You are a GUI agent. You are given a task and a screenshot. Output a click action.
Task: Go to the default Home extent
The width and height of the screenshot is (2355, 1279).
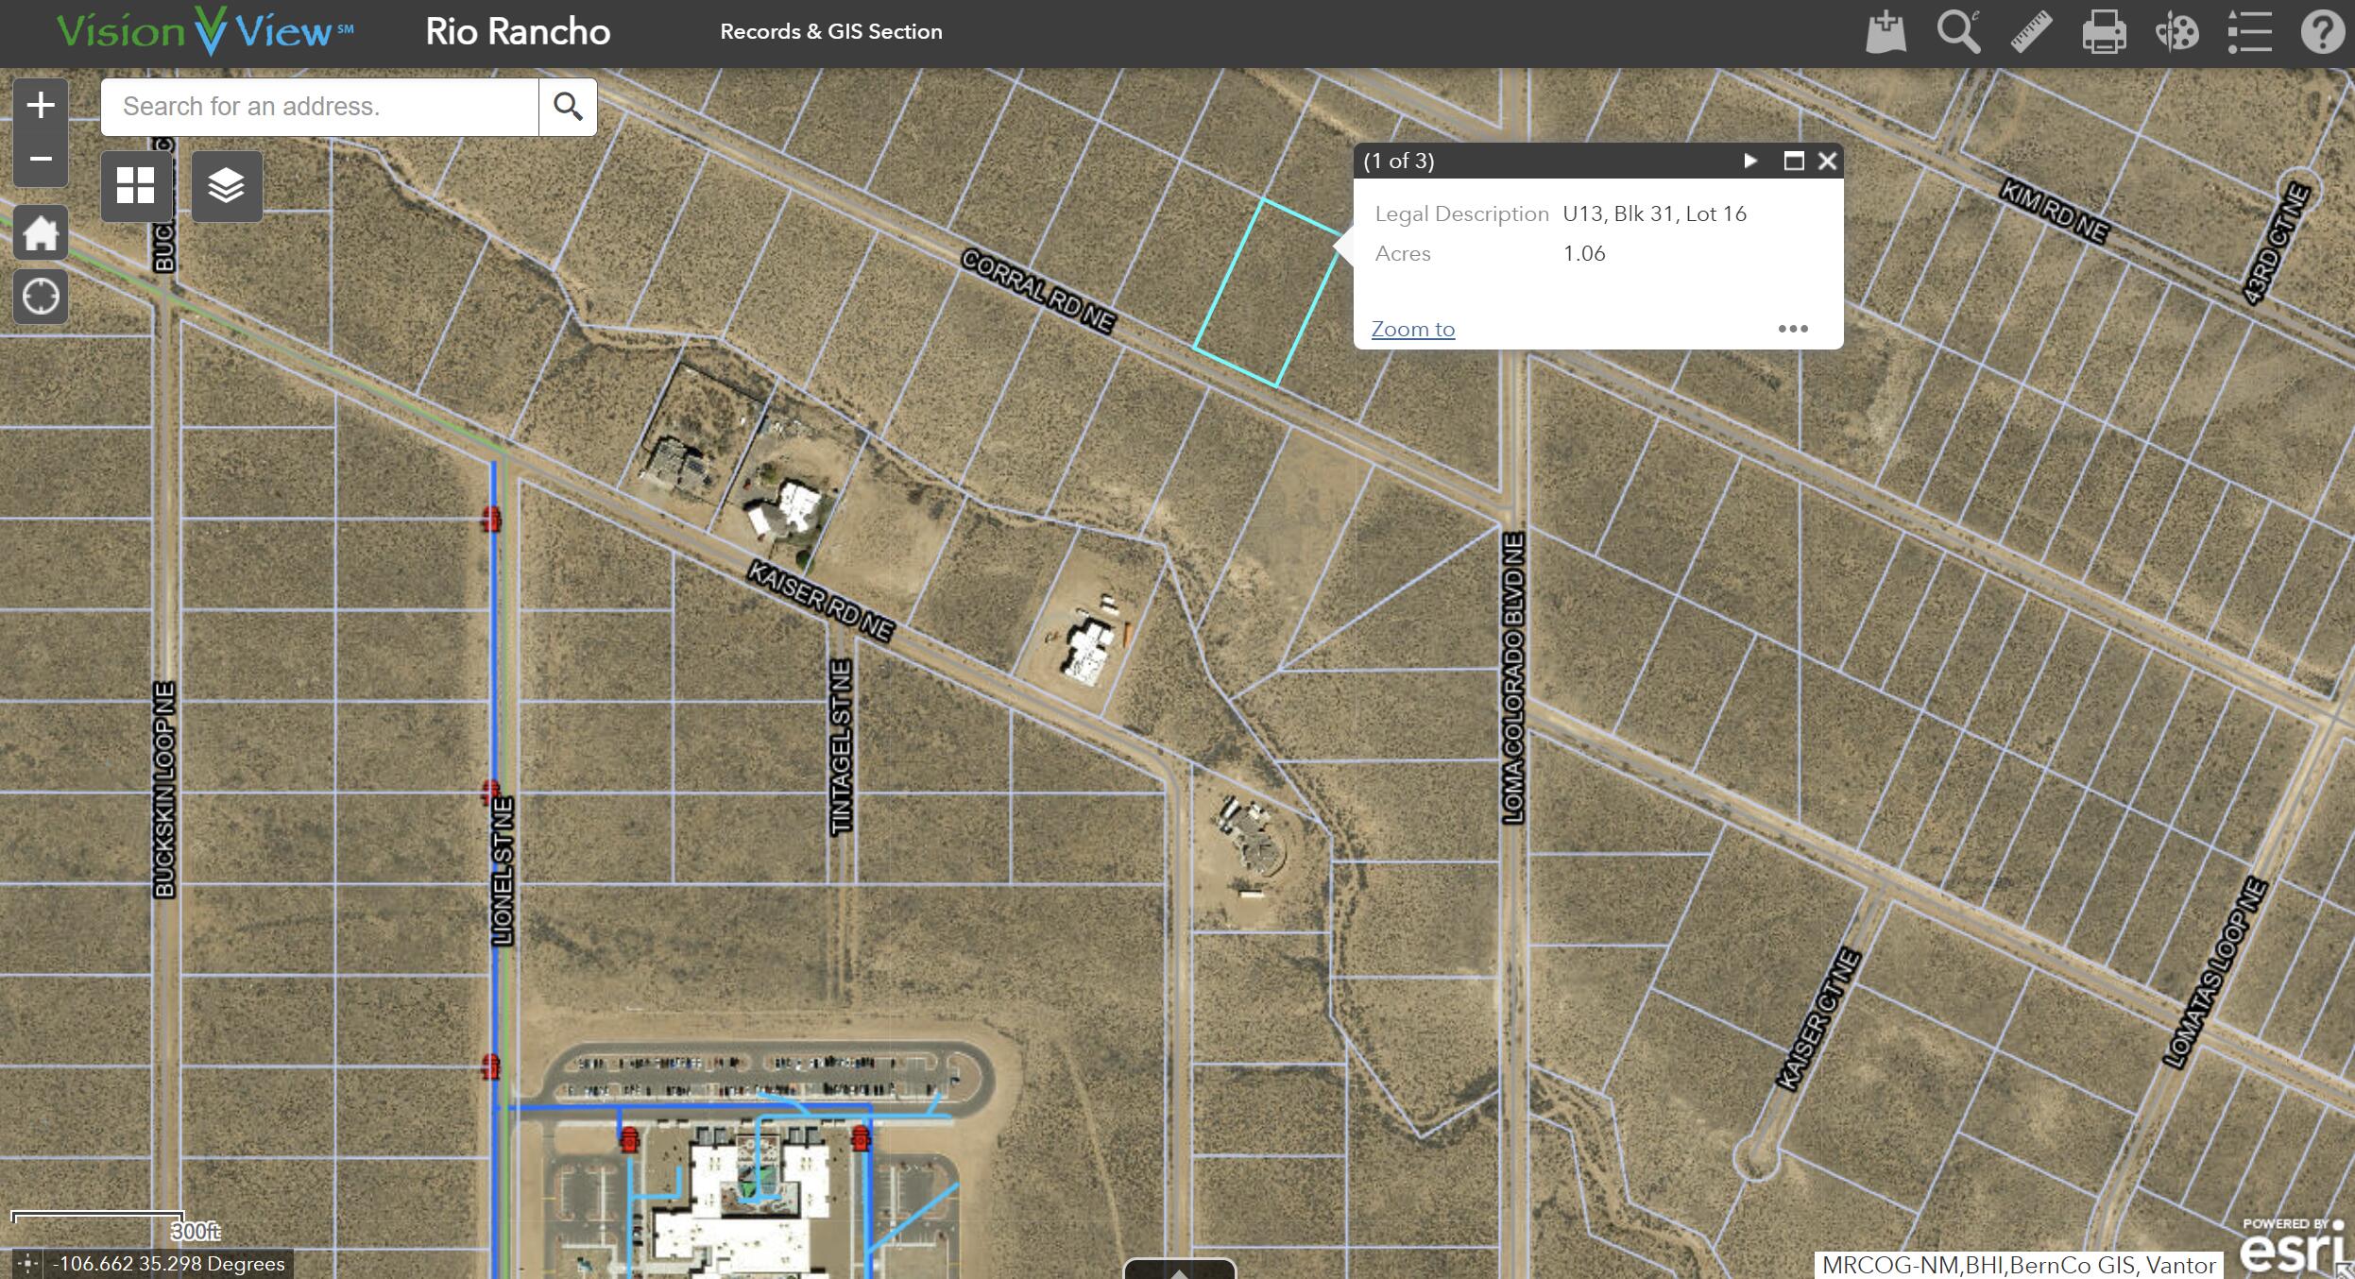[x=41, y=232]
